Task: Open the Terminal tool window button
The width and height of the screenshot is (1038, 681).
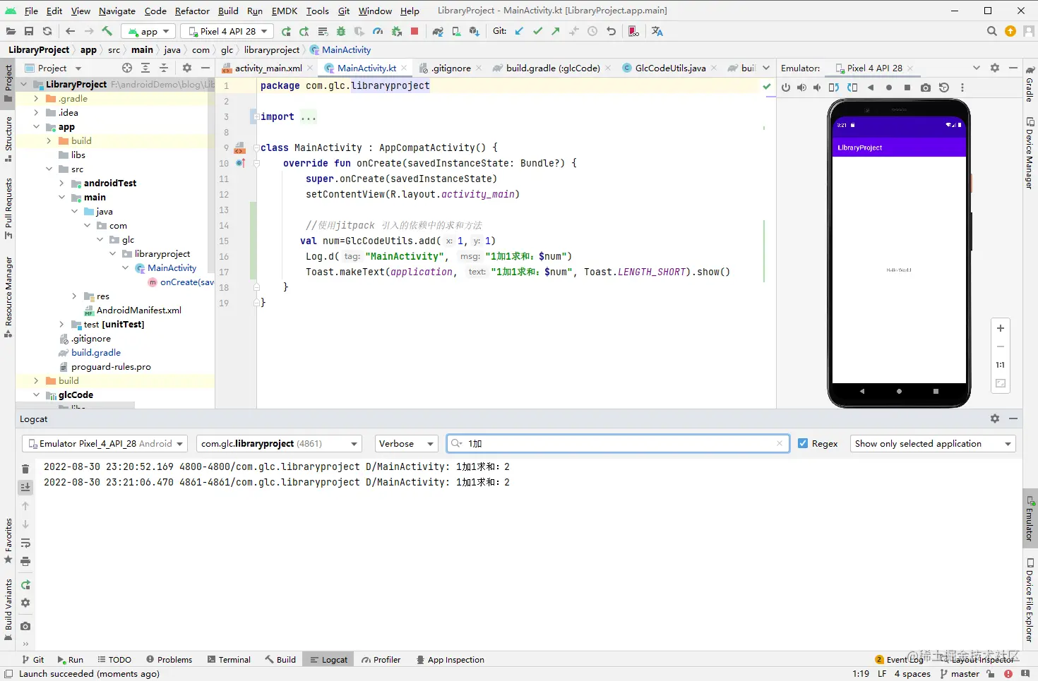Action: pyautogui.click(x=229, y=660)
